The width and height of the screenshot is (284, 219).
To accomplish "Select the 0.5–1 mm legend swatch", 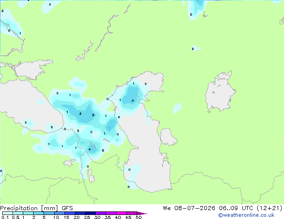I will [x=18, y=213].
